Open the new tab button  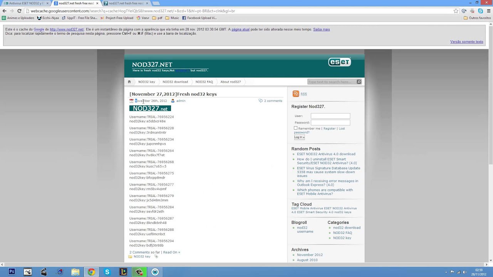click(156, 3)
